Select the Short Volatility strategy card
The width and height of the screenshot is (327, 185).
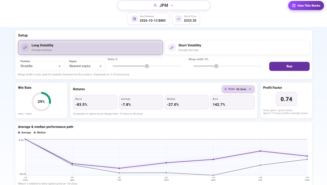pos(237,48)
